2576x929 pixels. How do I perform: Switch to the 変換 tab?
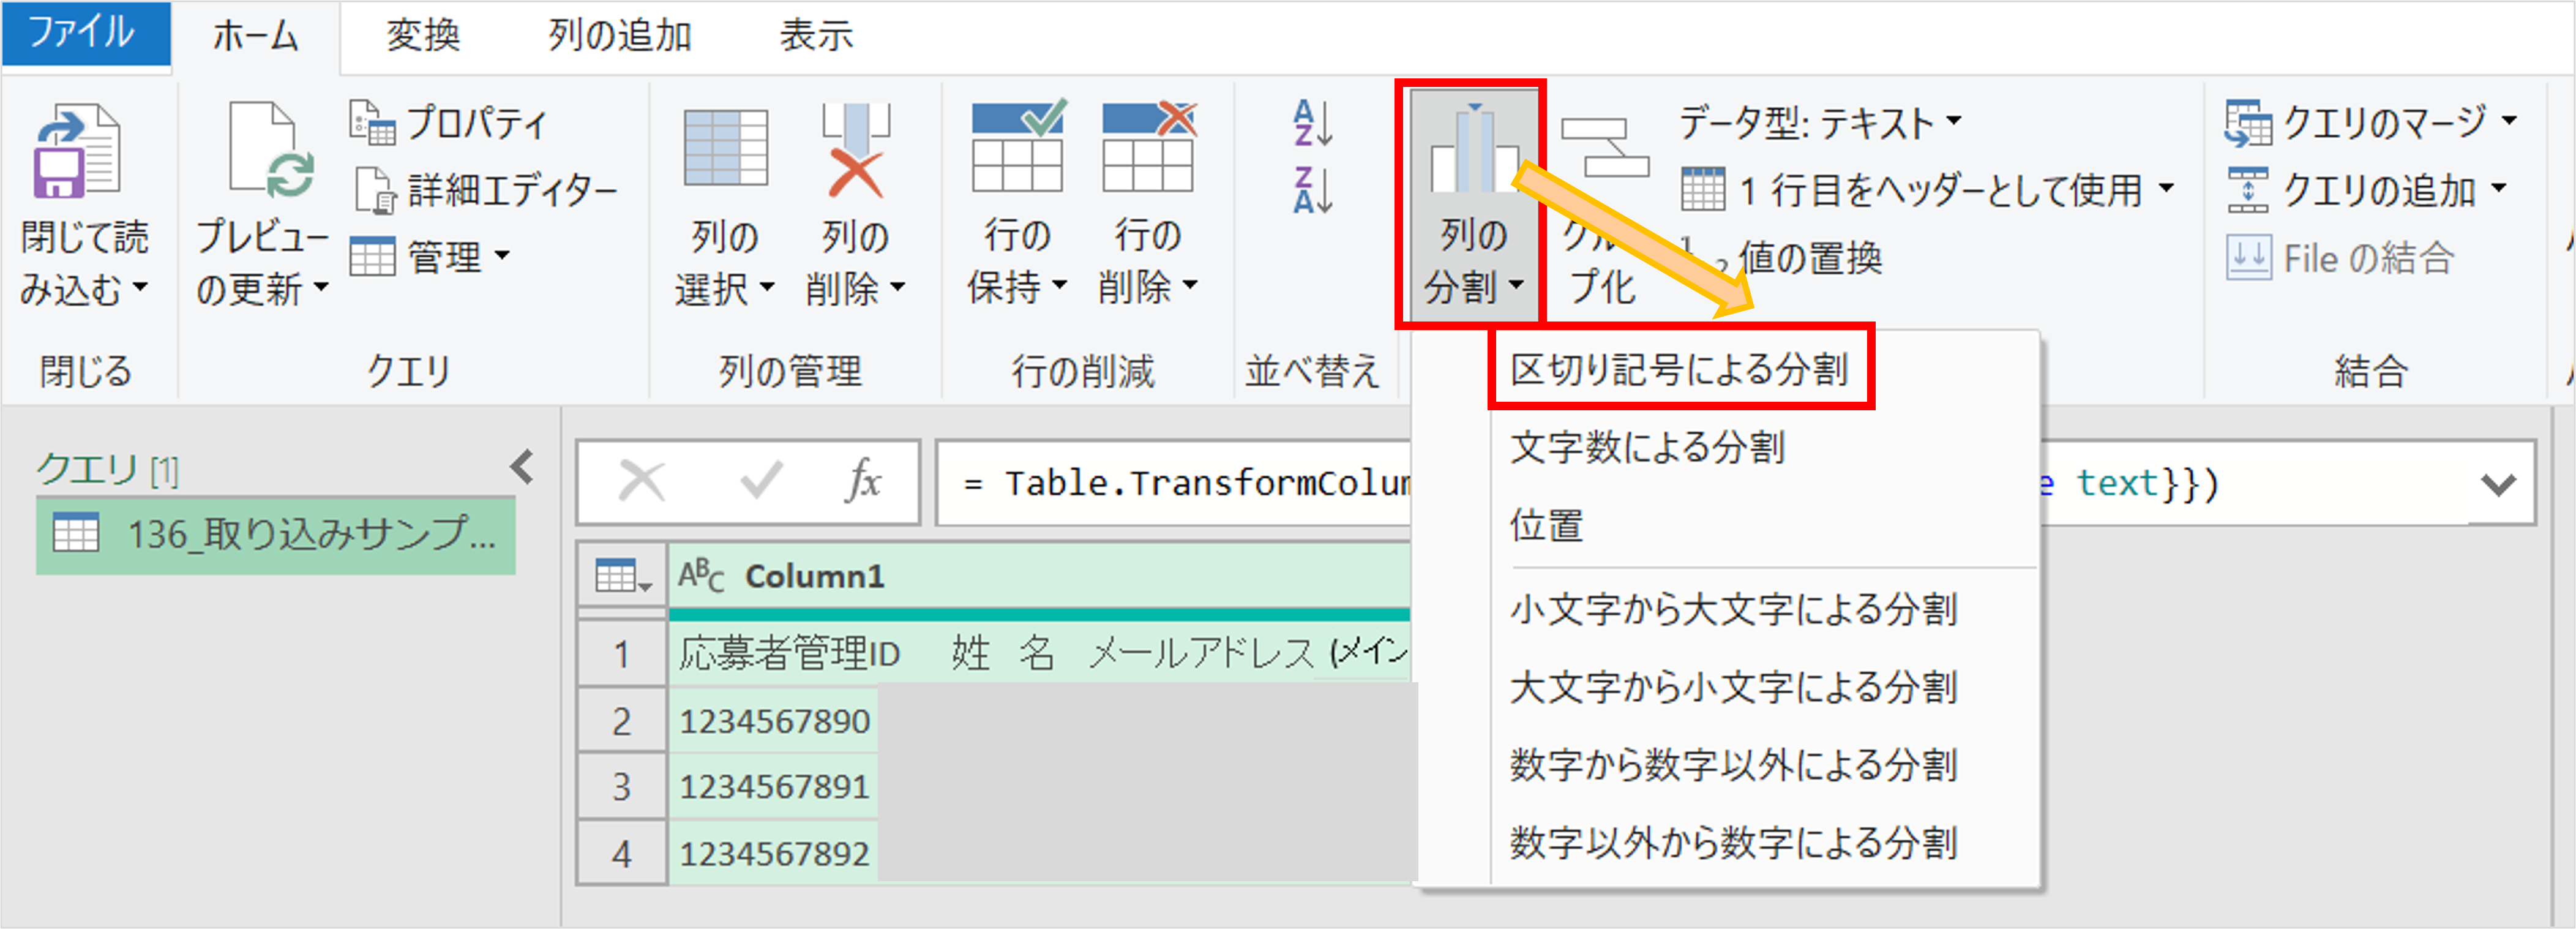tap(423, 36)
